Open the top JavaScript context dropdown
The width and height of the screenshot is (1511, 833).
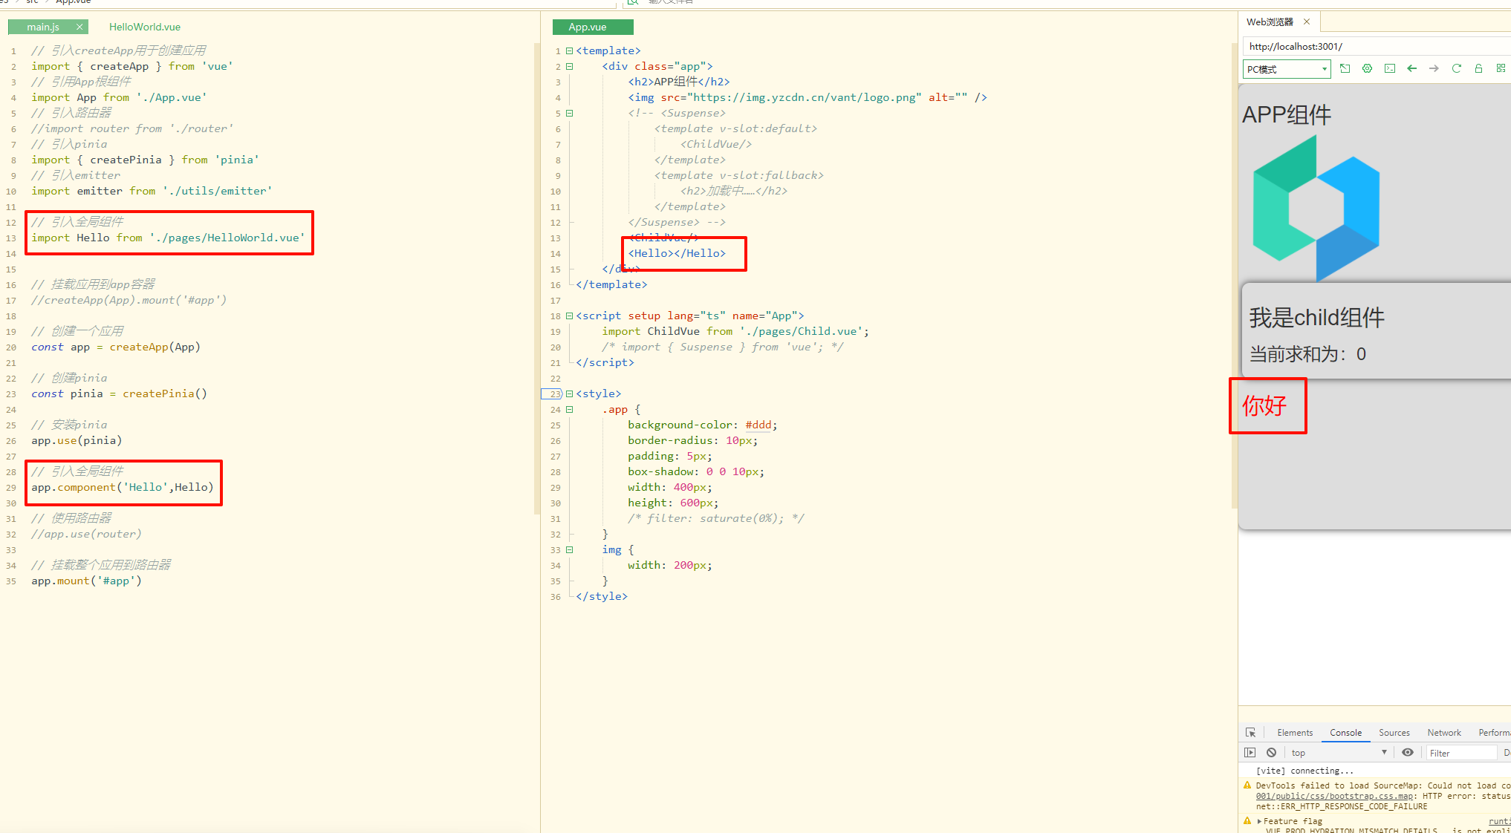[1339, 752]
